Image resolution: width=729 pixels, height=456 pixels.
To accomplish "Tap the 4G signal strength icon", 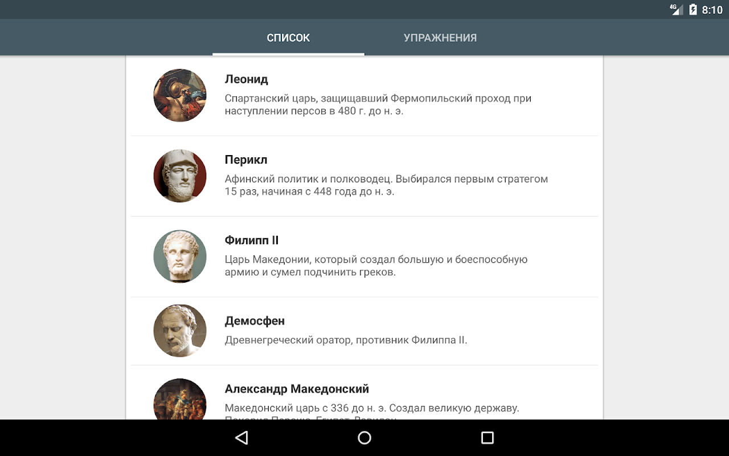I will 676,9.
